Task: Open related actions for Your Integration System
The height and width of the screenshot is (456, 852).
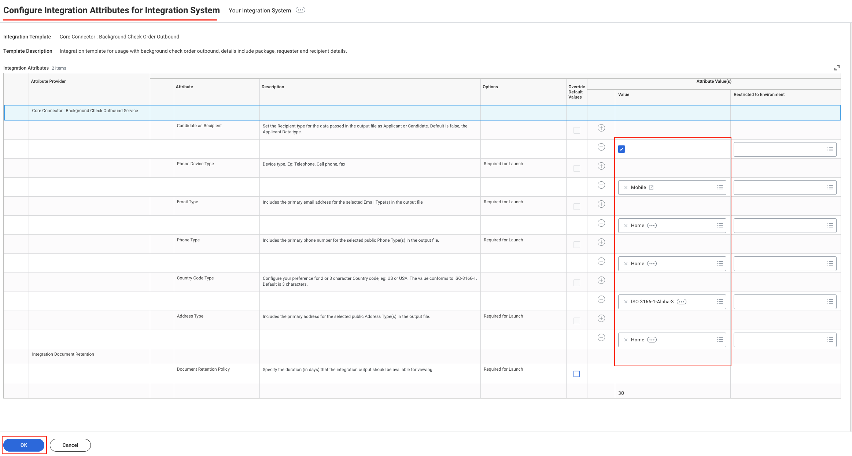Action: (x=300, y=10)
